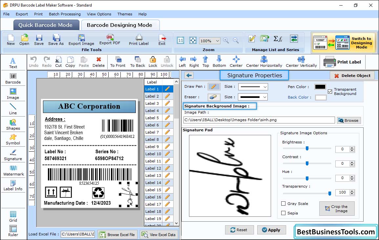Send object To Back

pyautogui.click(x=137, y=62)
